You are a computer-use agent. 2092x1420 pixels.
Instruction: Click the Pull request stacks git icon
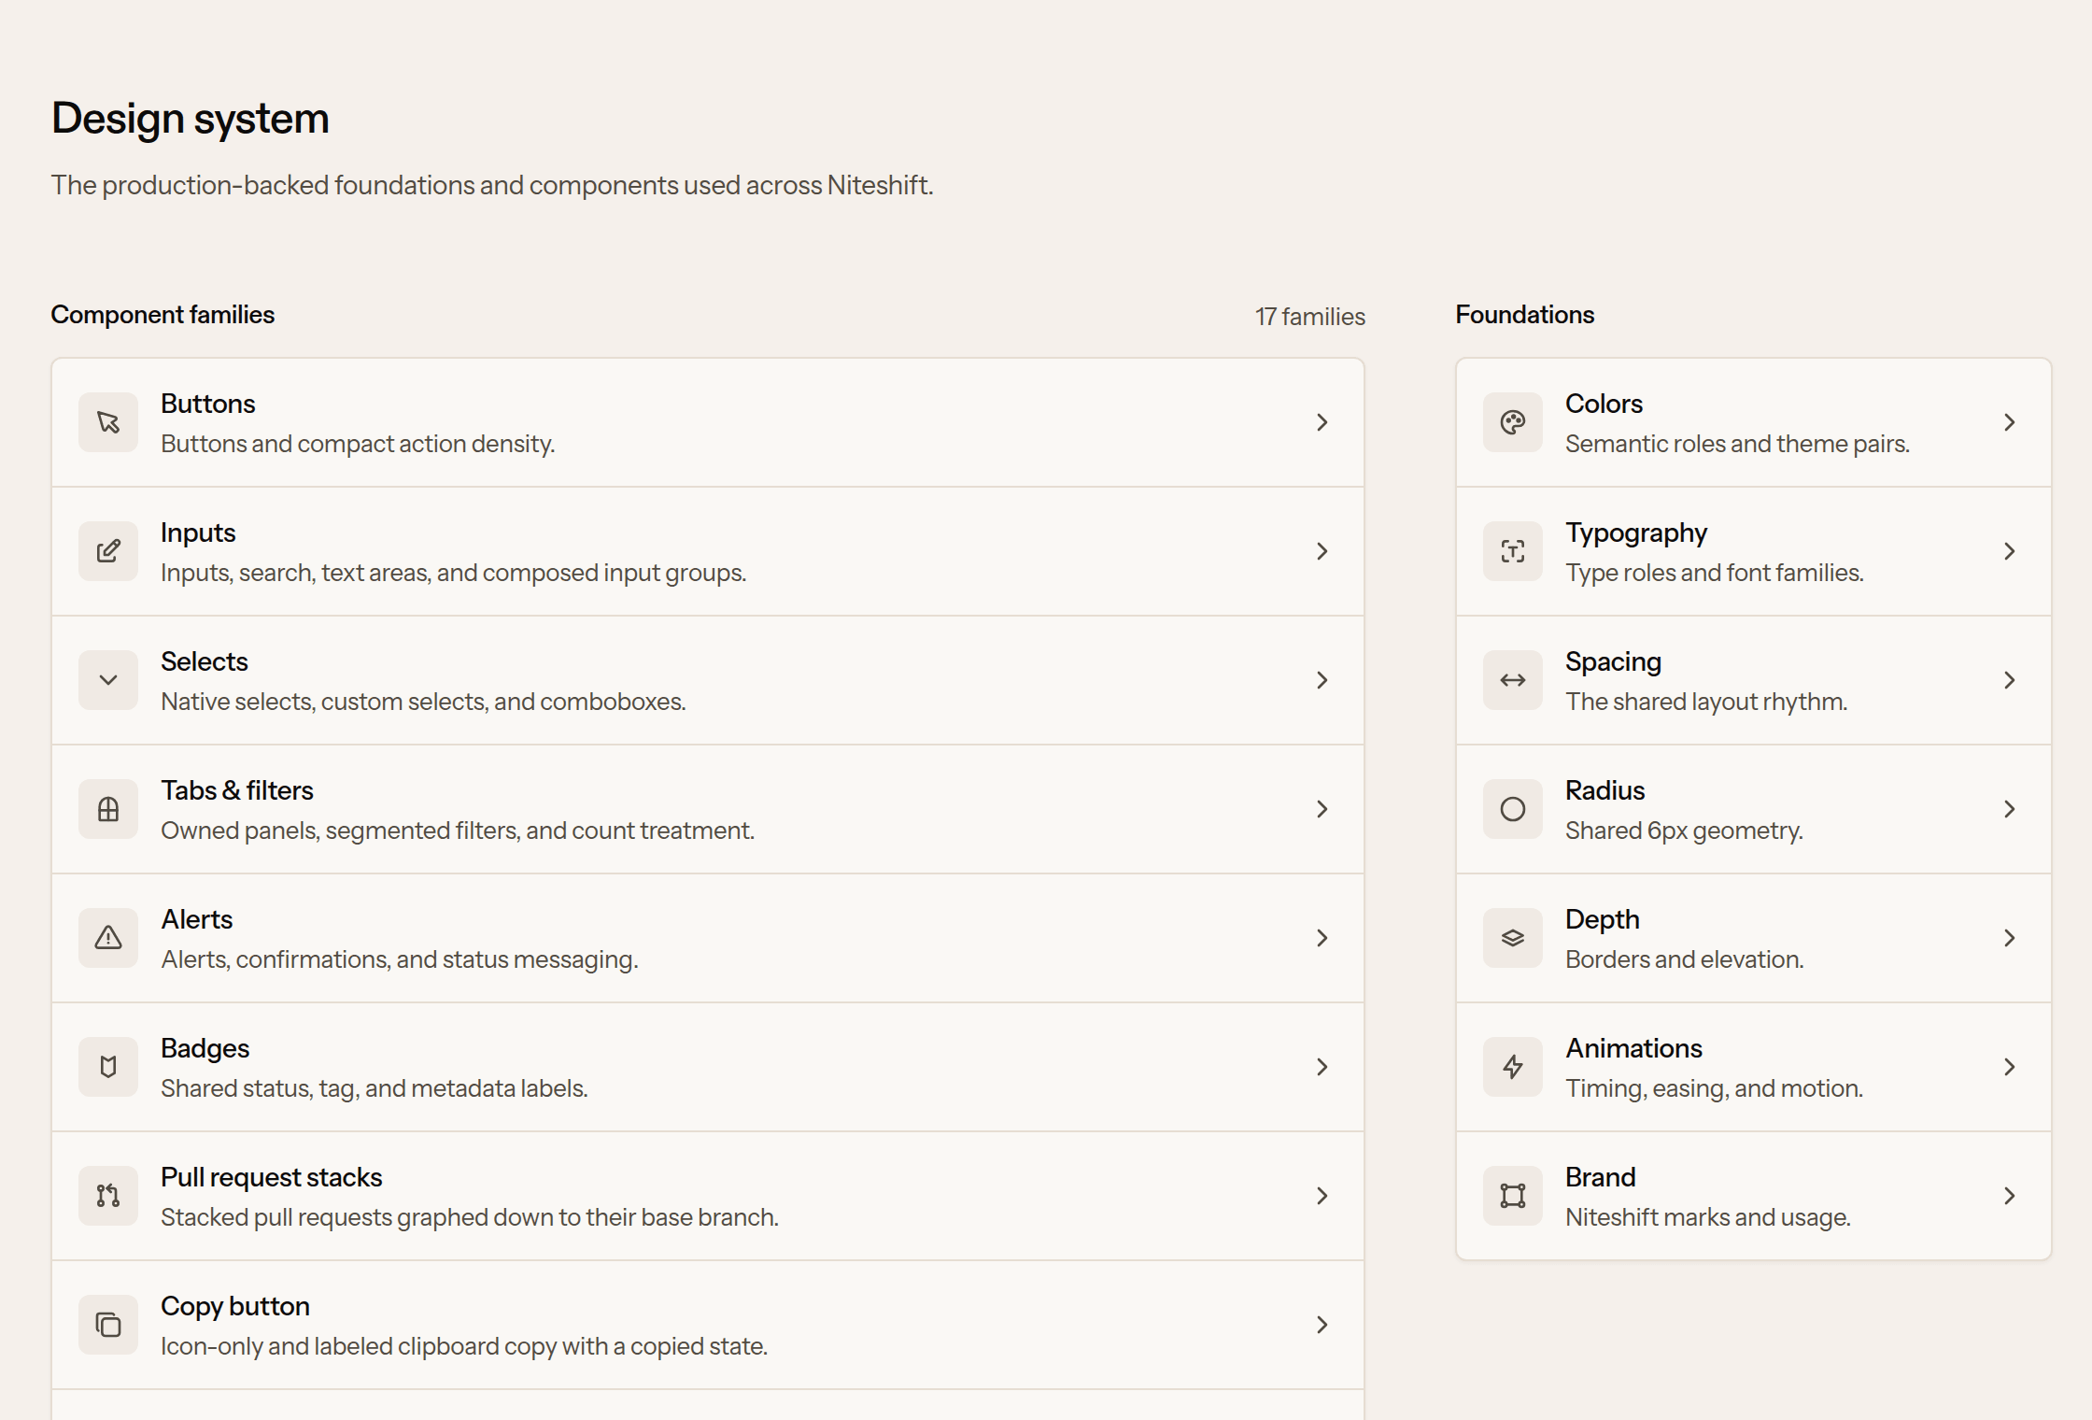pos(108,1196)
